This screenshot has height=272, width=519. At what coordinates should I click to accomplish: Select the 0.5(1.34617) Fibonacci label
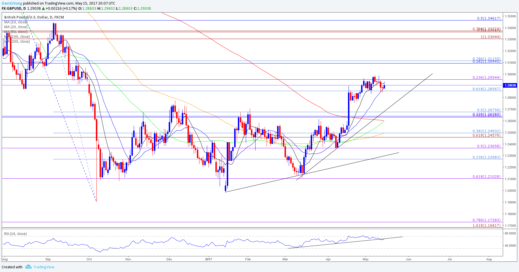(489, 18)
